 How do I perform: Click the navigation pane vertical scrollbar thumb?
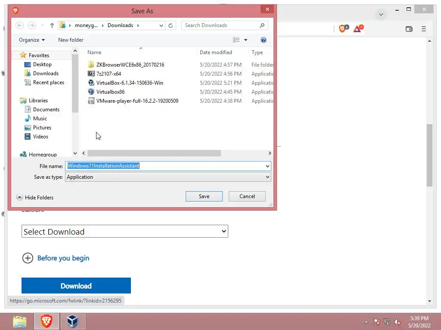pos(75,83)
